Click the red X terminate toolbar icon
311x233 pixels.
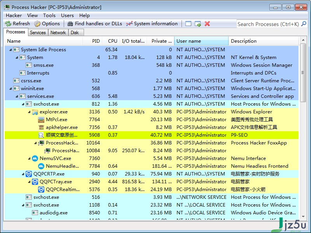207,24
